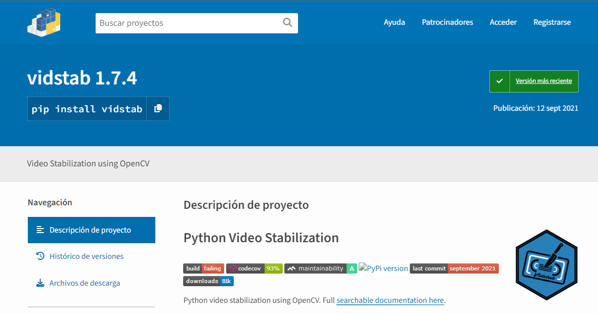Viewport: 598px width, 314px height.
Task: Click the Publicación: 12 sept 2021 date
Action: pos(535,108)
